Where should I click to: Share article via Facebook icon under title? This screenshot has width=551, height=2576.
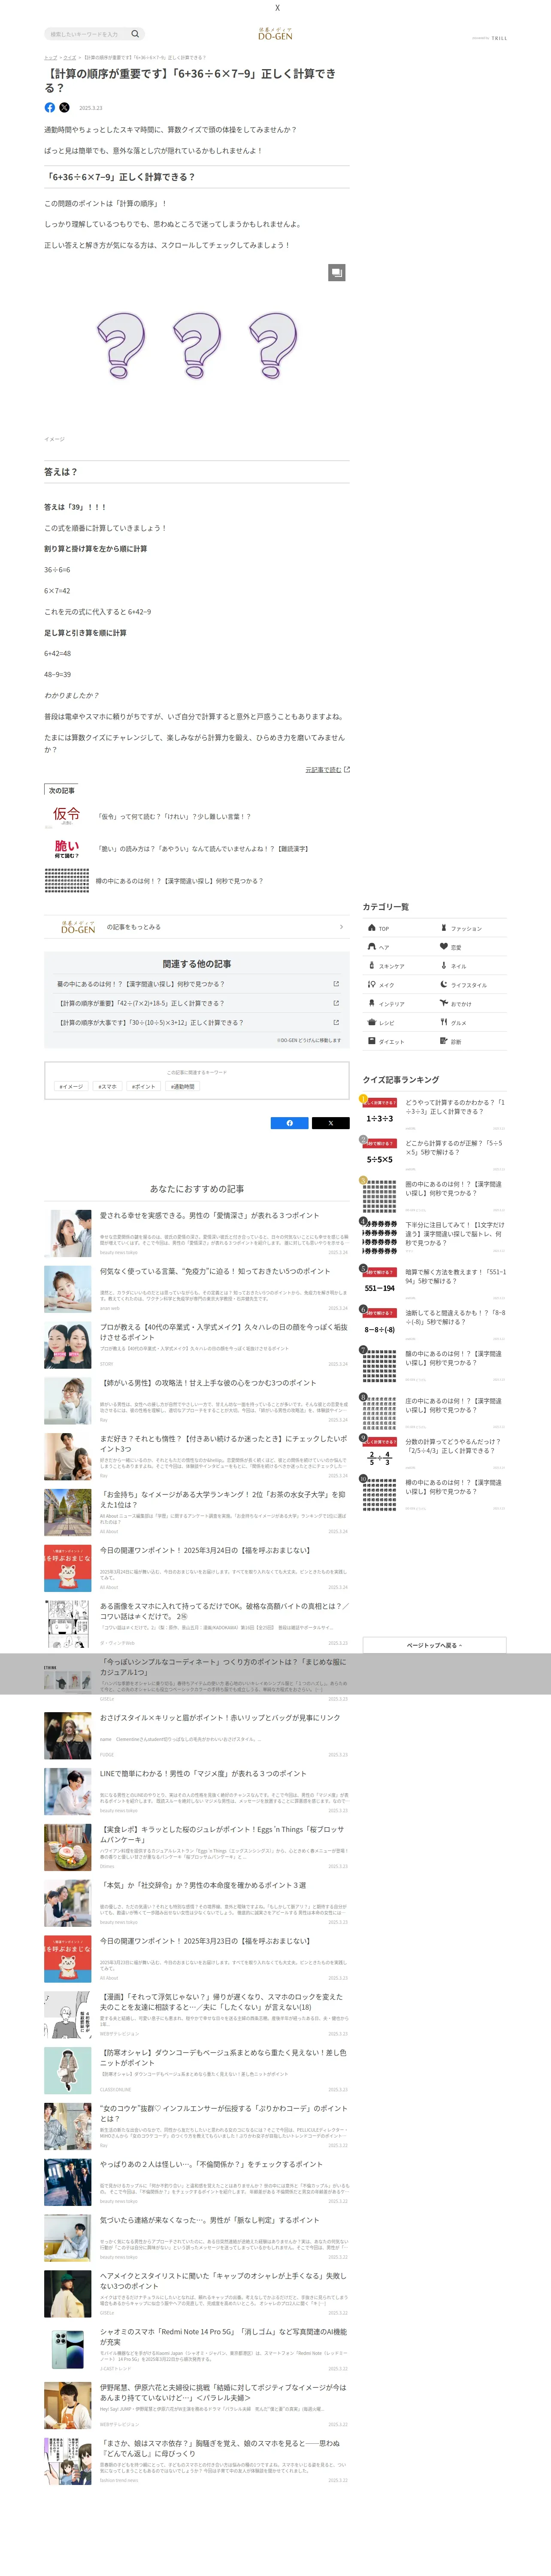click(50, 107)
